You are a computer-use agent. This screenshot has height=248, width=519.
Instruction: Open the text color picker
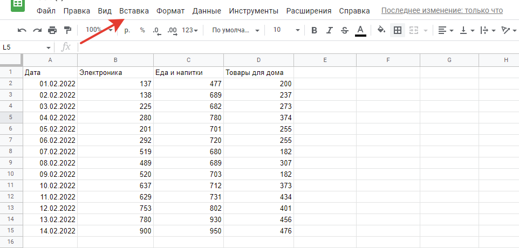coord(360,30)
